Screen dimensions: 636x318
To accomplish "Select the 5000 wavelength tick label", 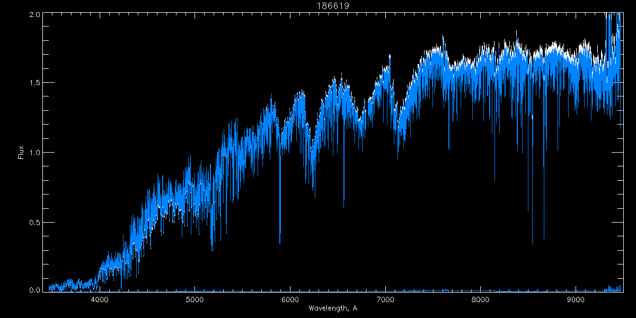I will click(x=195, y=299).
